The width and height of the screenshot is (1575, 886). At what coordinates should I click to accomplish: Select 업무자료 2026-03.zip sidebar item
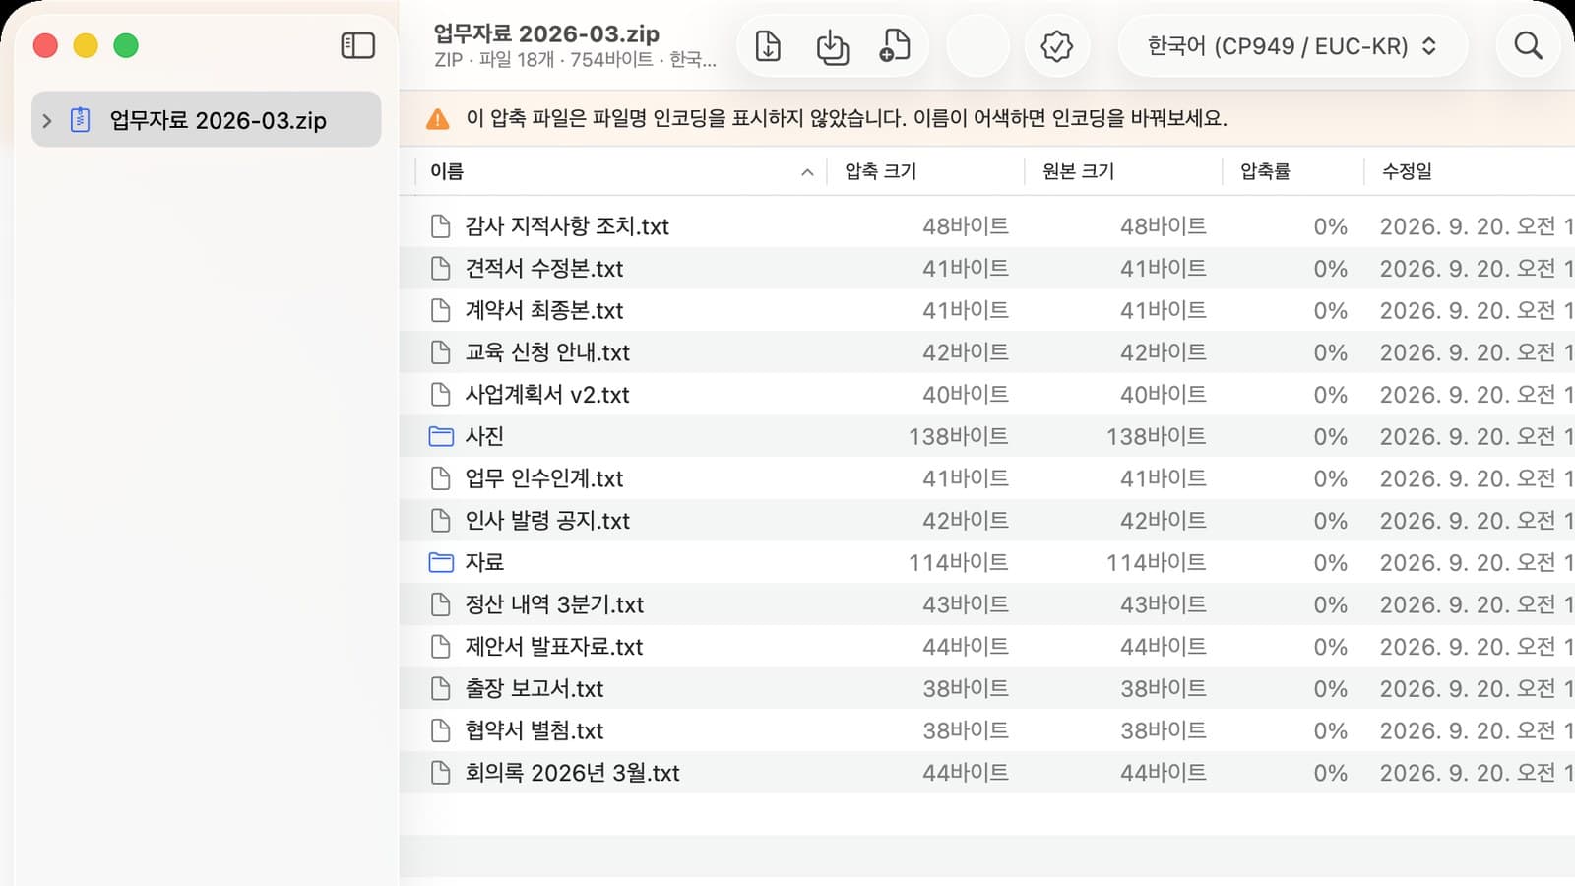tap(206, 119)
